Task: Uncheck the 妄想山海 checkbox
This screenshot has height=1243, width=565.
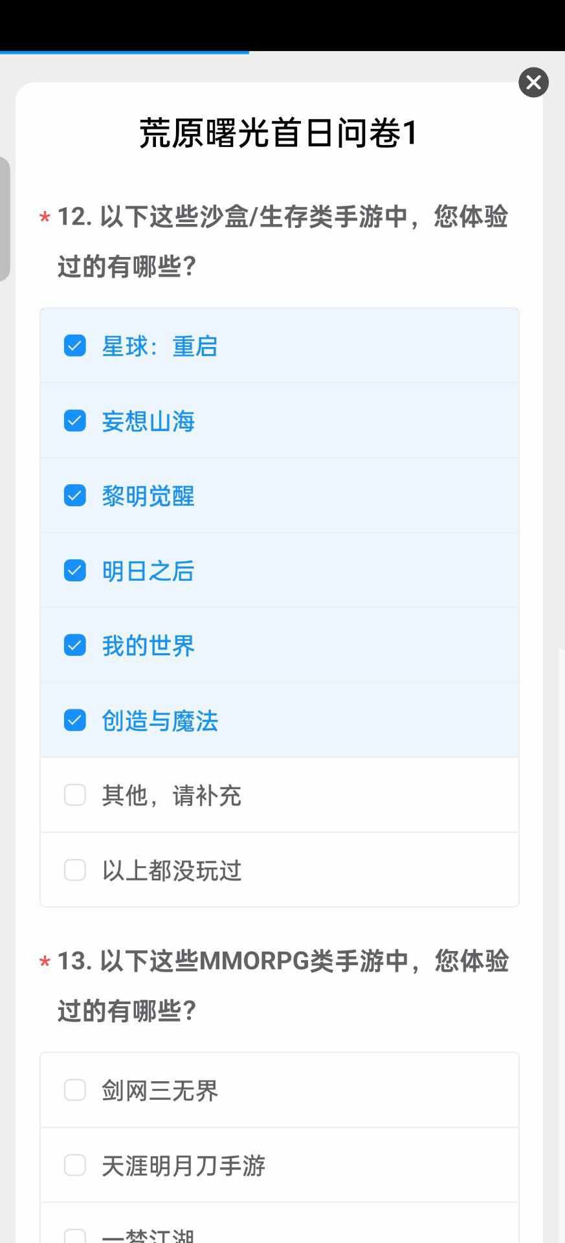Action: [75, 421]
